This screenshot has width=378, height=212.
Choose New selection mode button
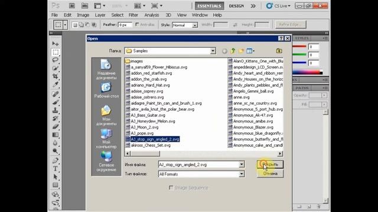point(75,25)
